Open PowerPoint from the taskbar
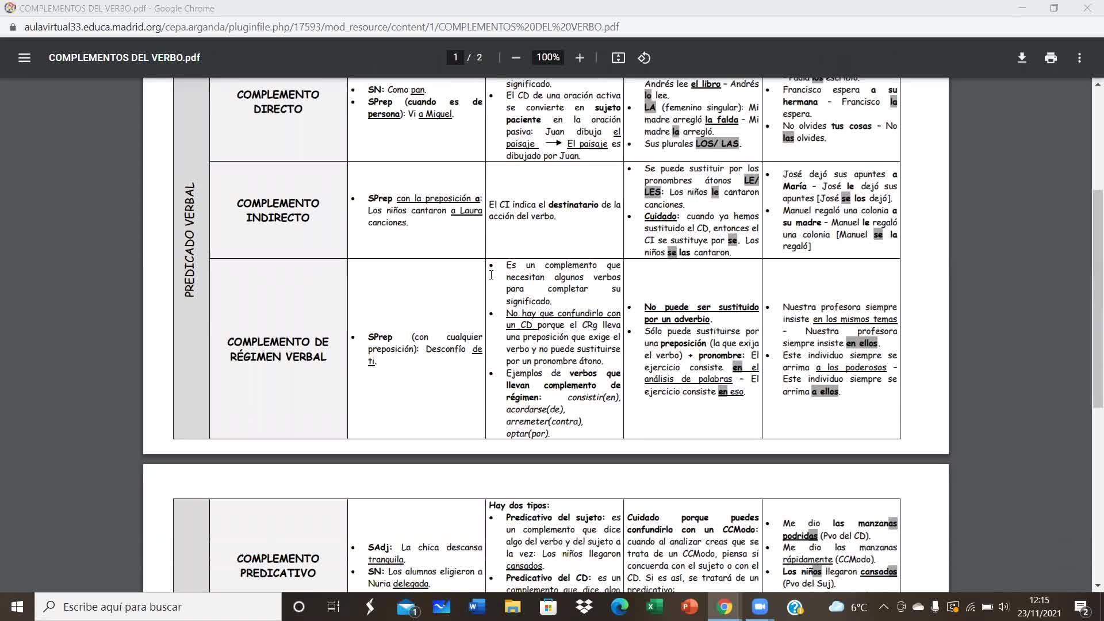Viewport: 1104px width, 621px height. [x=689, y=607]
